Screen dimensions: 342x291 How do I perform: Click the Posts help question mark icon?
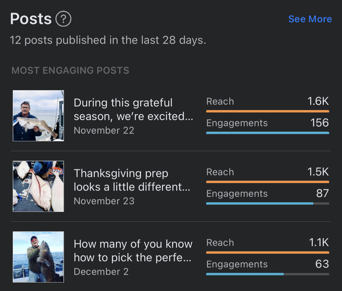(x=63, y=19)
